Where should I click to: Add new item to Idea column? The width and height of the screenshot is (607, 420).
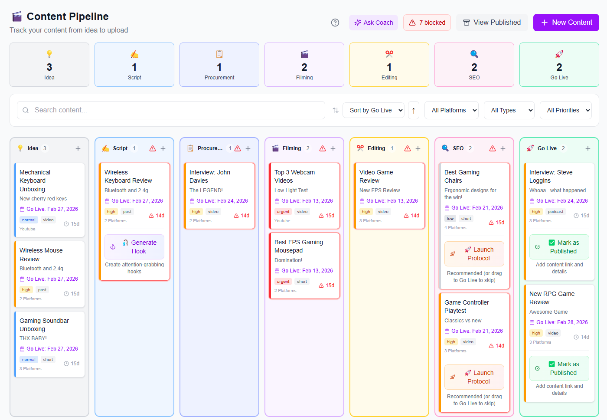78,148
